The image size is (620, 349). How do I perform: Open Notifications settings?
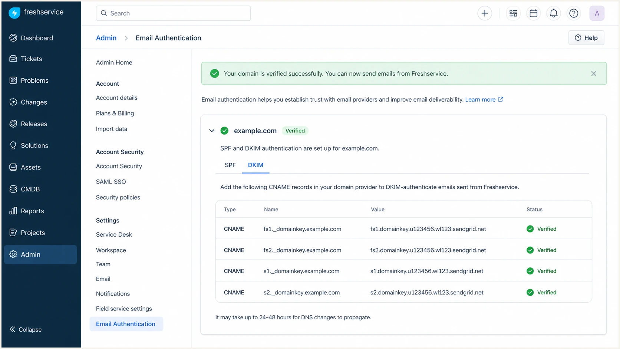click(113, 293)
